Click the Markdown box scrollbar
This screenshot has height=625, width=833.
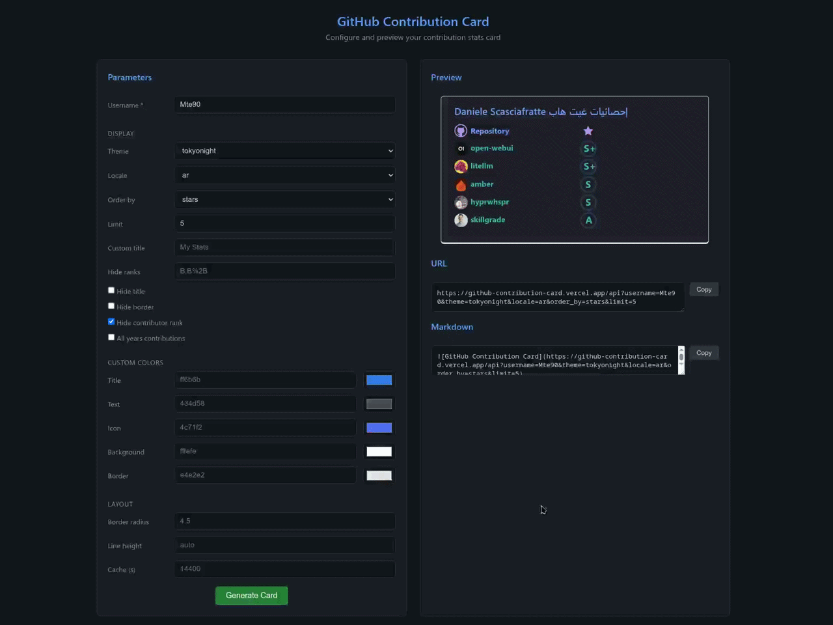681,360
